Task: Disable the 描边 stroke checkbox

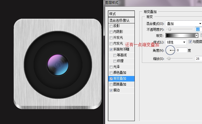Action: pos(111,90)
